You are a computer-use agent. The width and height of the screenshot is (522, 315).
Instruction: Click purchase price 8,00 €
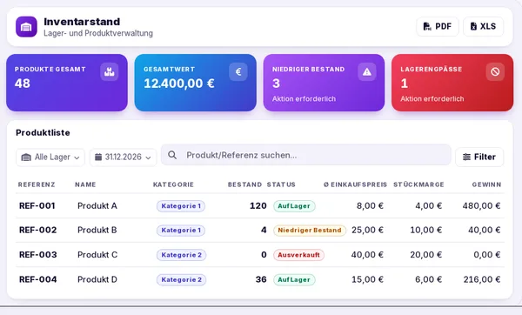pyautogui.click(x=370, y=205)
